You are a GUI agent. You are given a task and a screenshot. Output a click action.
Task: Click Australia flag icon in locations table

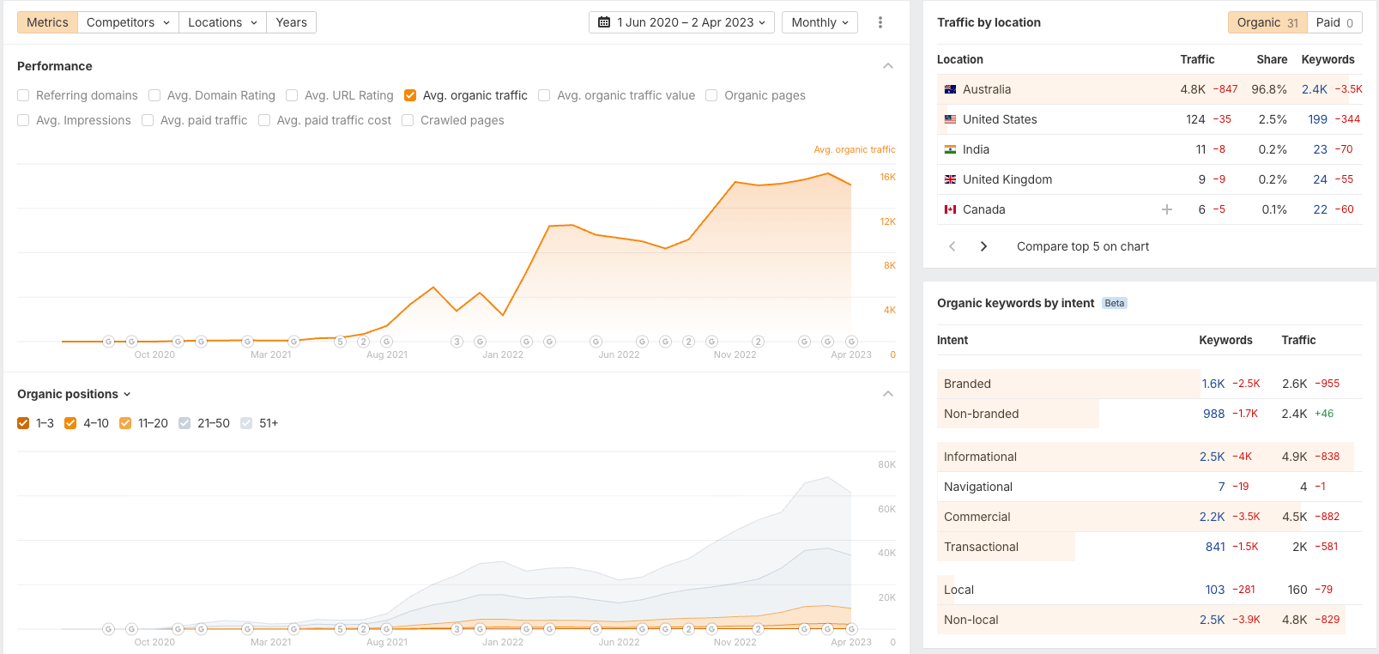pos(950,89)
